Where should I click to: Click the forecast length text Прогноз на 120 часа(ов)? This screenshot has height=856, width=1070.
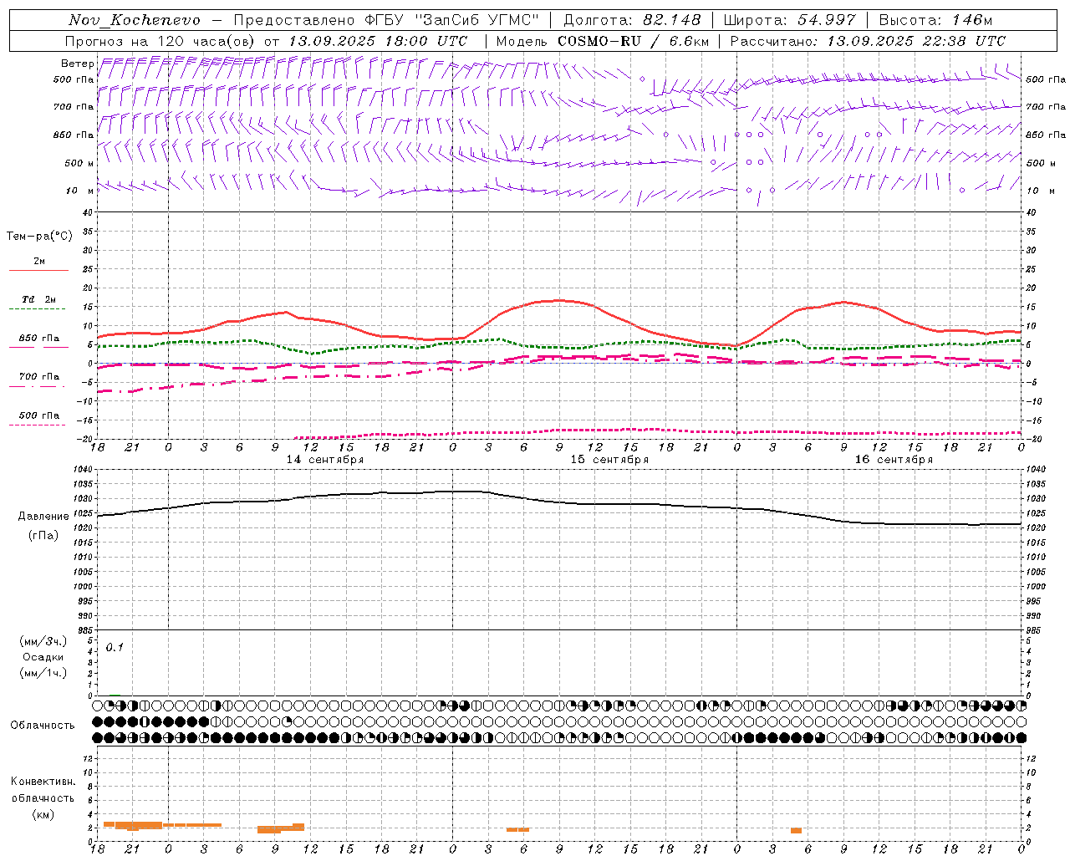(x=160, y=41)
